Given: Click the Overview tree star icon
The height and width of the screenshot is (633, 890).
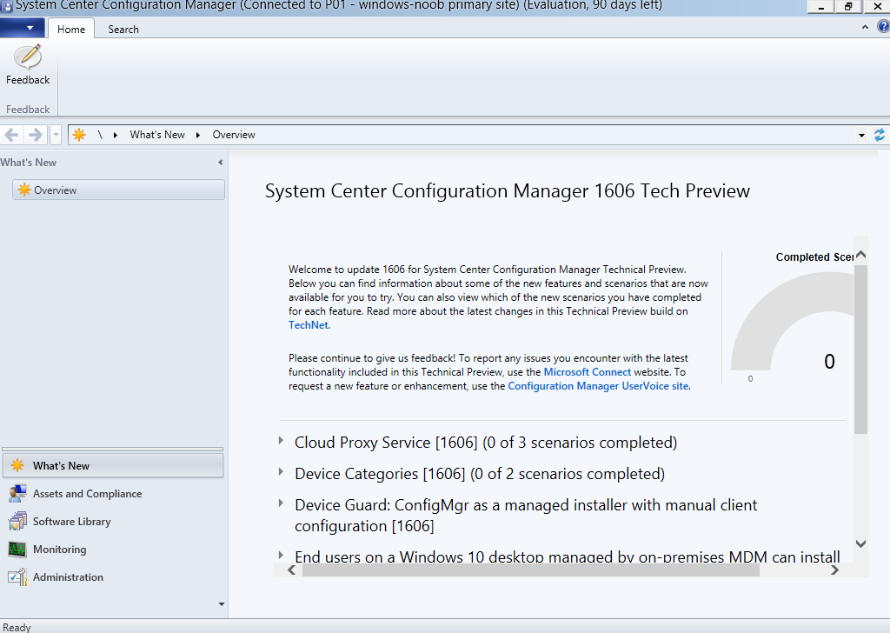Looking at the screenshot, I should [23, 190].
